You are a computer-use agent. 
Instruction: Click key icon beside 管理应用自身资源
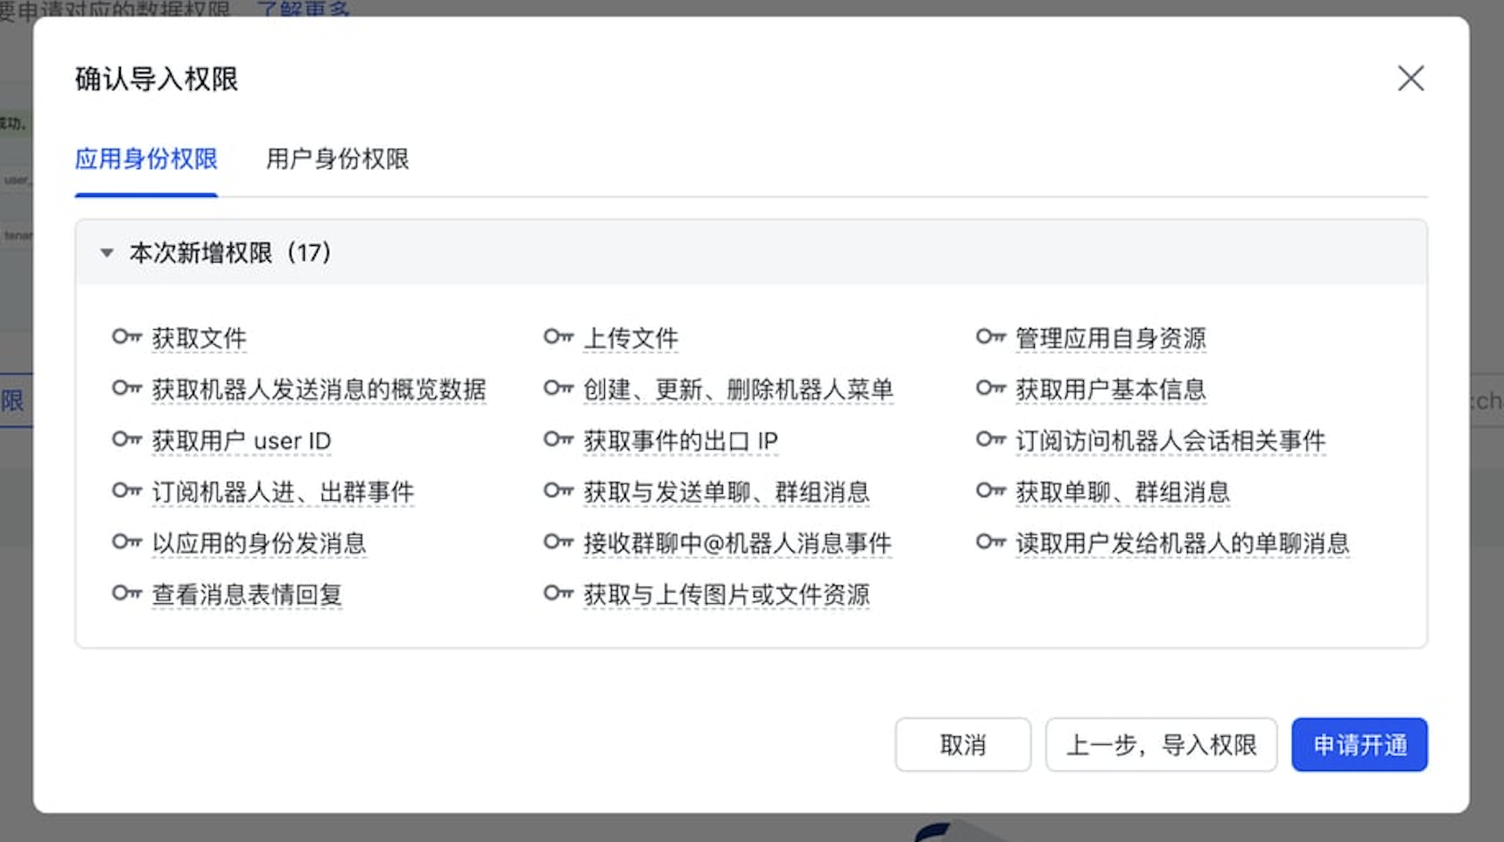point(991,337)
